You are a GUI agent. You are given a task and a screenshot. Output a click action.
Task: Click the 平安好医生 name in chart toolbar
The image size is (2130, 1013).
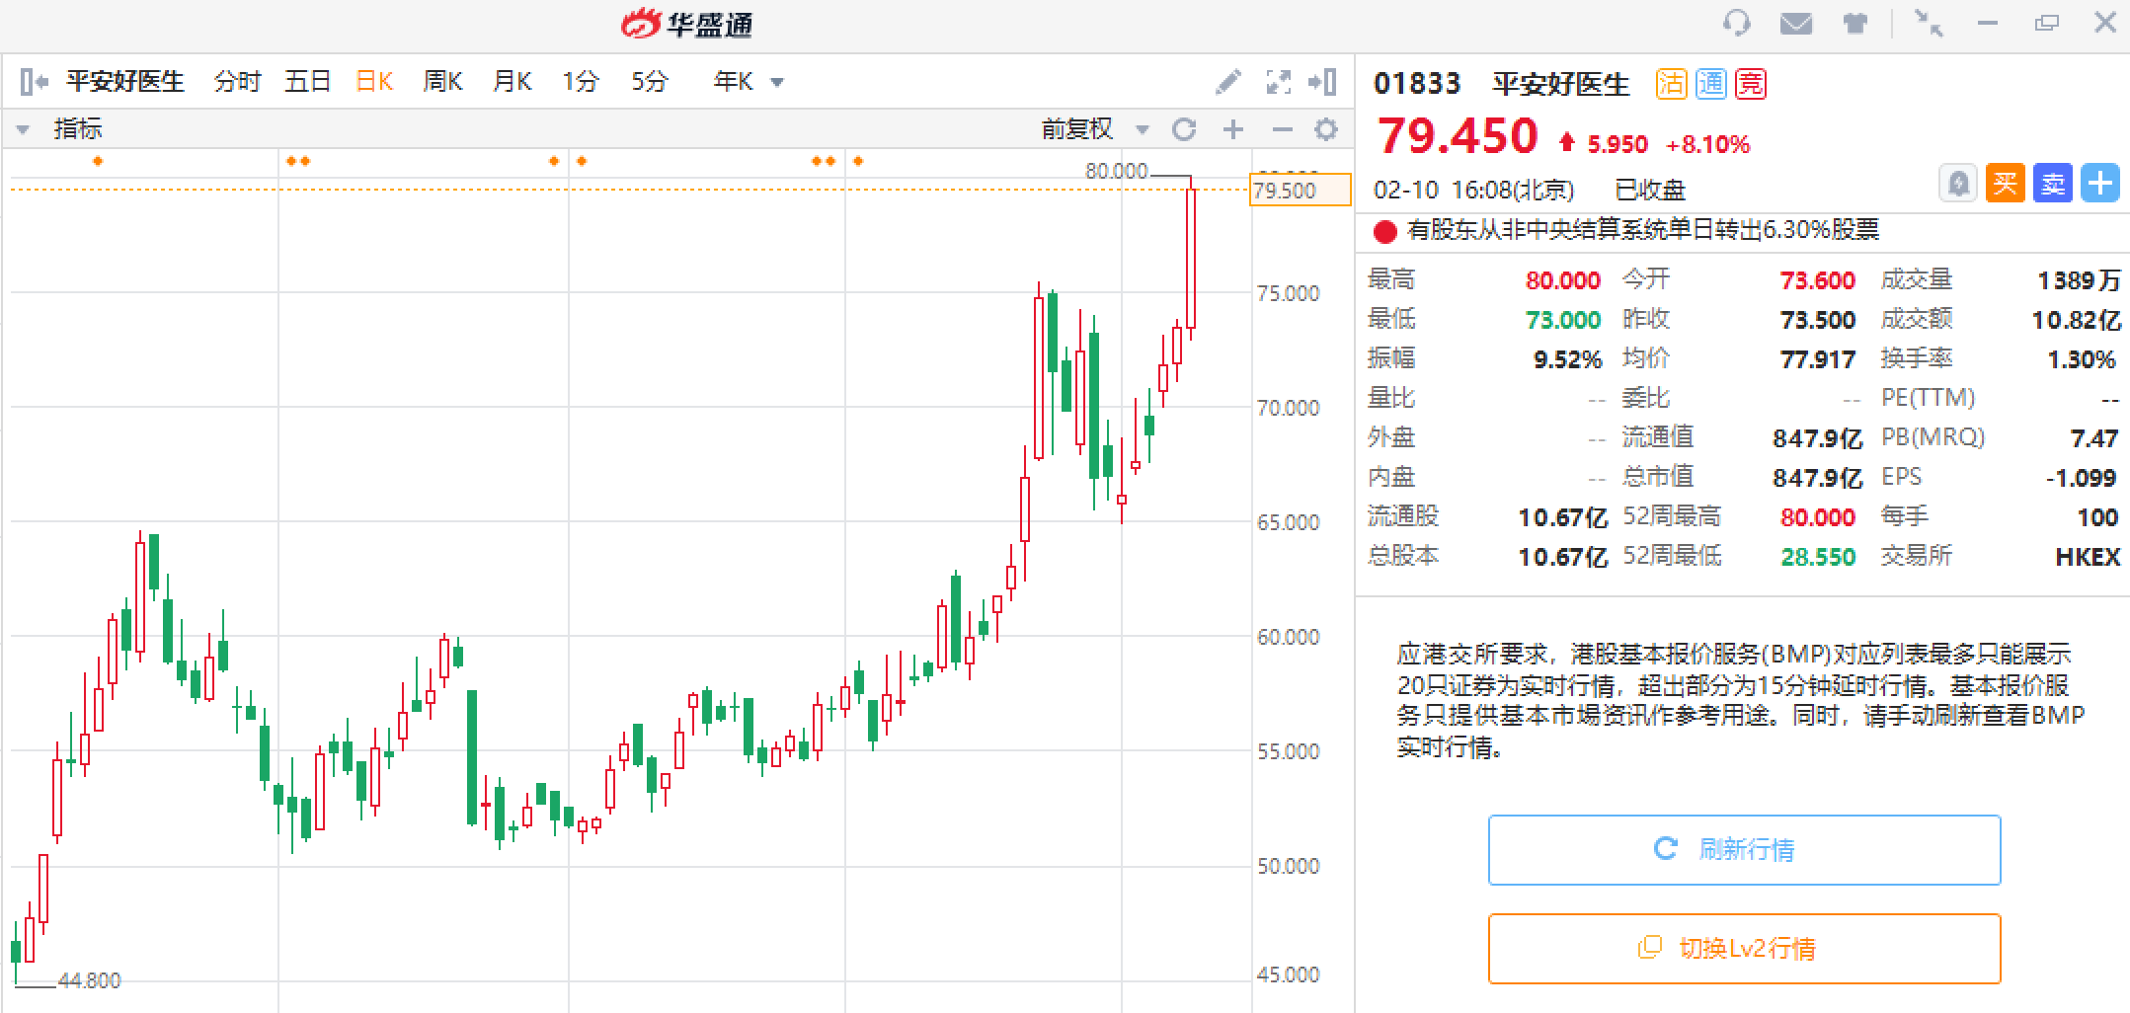tap(124, 81)
